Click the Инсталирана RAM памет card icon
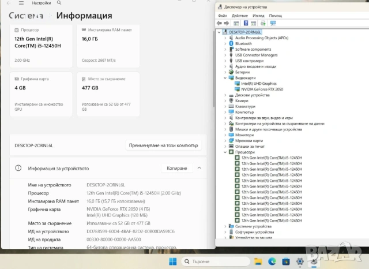The image size is (369, 269). pyautogui.click(x=84, y=29)
